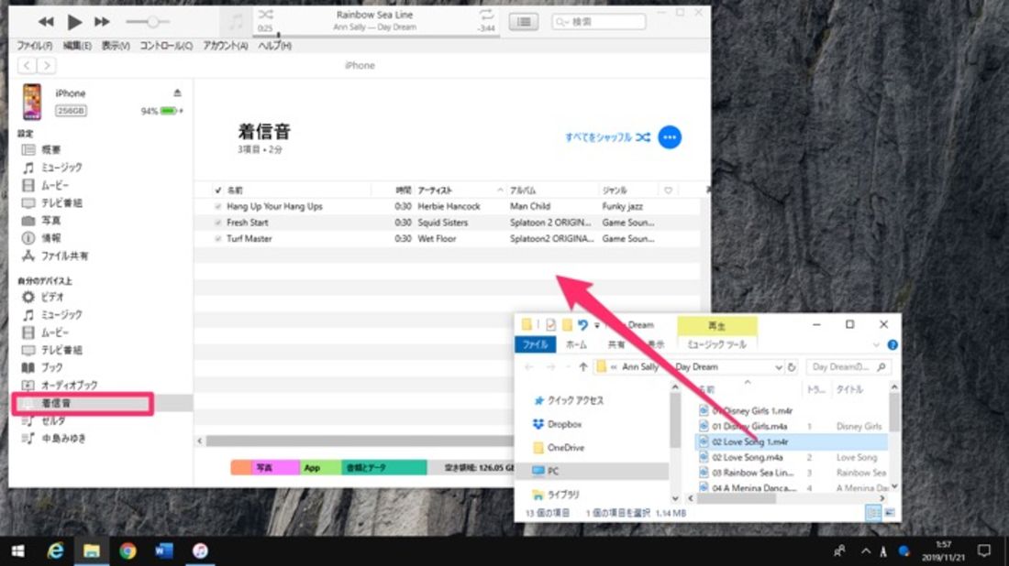Go back with the iTunes back arrow
1009x566 pixels.
tap(27, 66)
